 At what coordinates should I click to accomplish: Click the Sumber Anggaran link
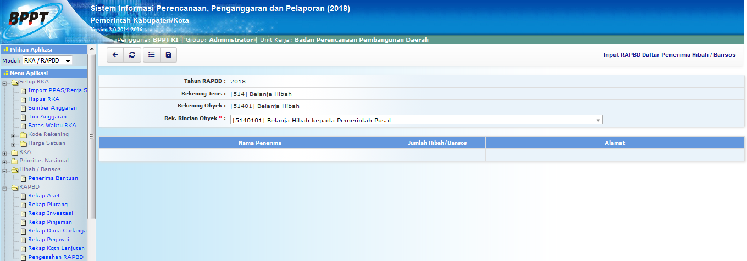click(x=52, y=108)
